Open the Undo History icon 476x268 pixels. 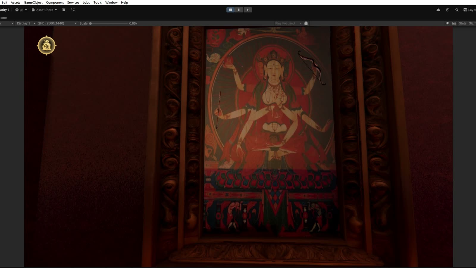(447, 10)
